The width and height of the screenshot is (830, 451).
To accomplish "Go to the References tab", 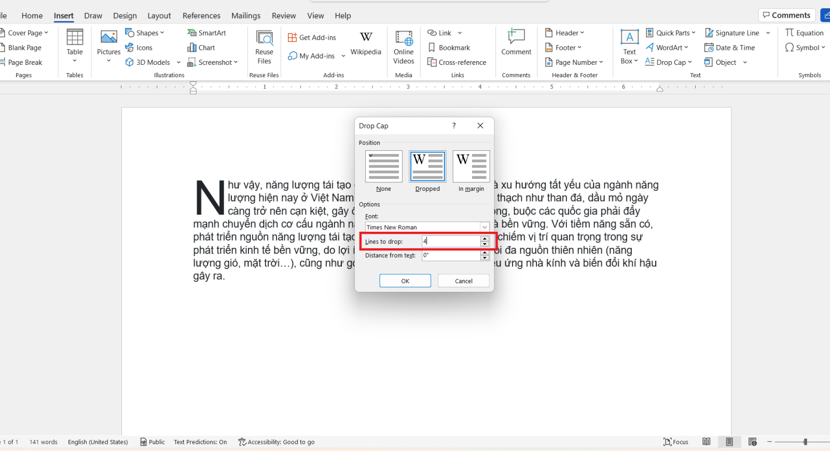I will tap(201, 16).
